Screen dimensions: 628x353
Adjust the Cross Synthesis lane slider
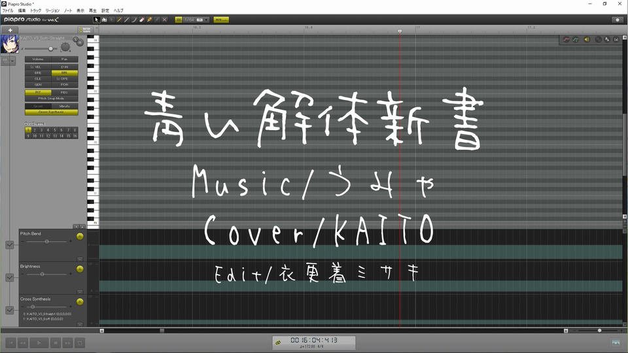click(46, 307)
